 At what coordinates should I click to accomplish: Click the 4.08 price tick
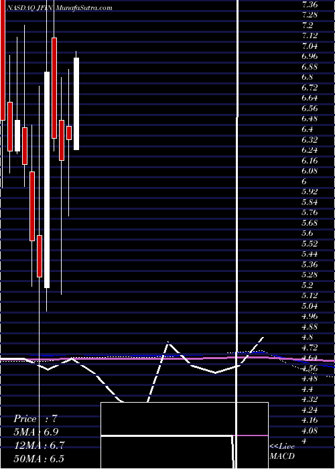click(310, 431)
